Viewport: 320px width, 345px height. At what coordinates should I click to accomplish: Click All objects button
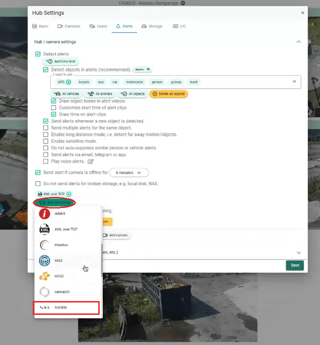pos(132,94)
